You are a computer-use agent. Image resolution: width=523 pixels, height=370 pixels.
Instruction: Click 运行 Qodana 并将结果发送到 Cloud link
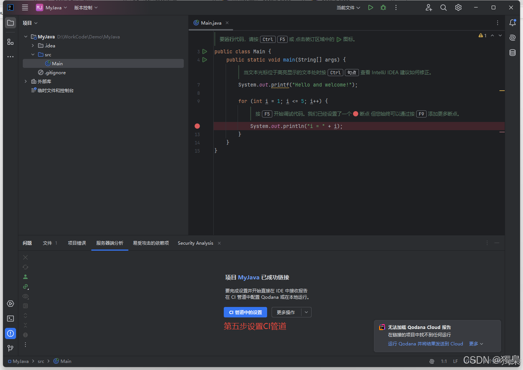[425, 344]
